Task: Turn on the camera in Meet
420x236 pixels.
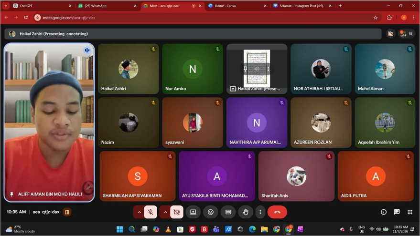Action: pos(177,212)
